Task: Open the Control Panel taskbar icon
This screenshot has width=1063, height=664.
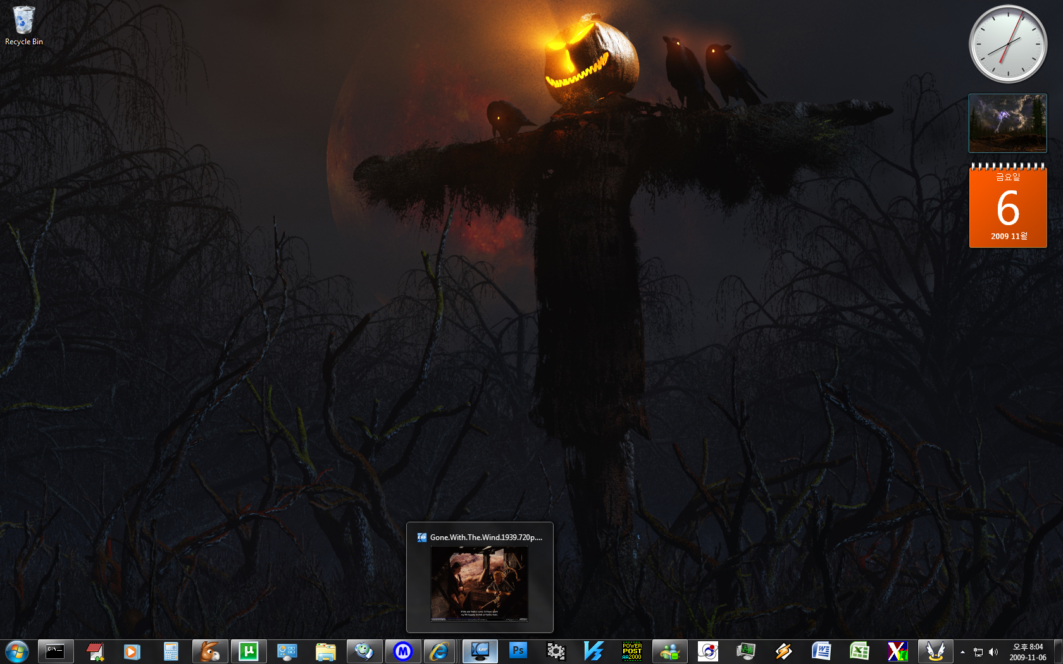Action: [287, 651]
